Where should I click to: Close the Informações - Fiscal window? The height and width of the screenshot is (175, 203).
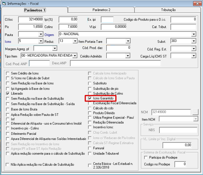coord(197,3)
